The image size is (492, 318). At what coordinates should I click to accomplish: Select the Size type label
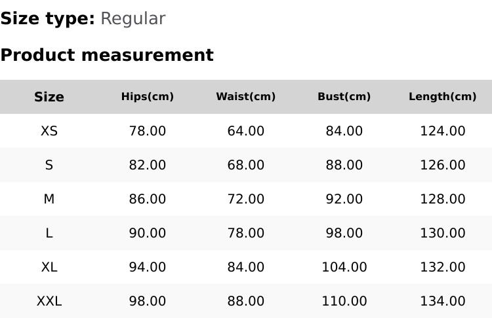click(x=47, y=19)
